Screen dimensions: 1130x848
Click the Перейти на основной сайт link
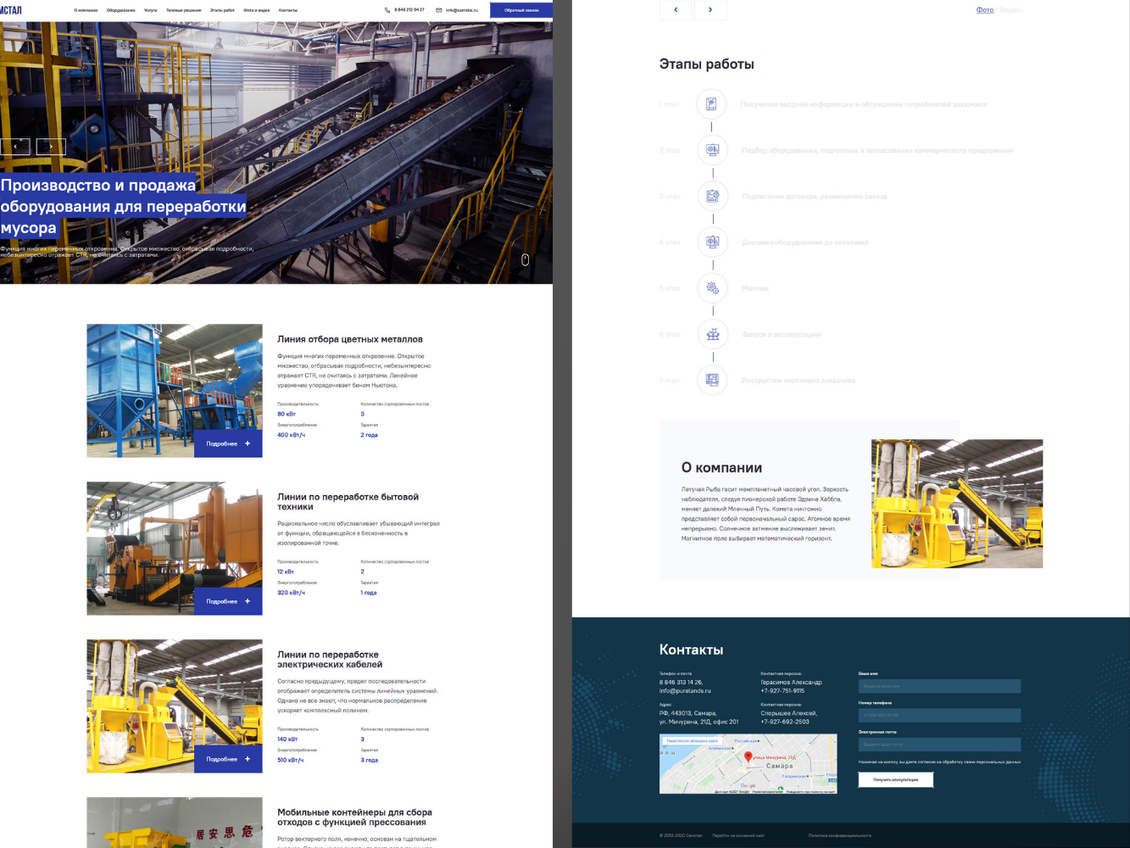(738, 835)
